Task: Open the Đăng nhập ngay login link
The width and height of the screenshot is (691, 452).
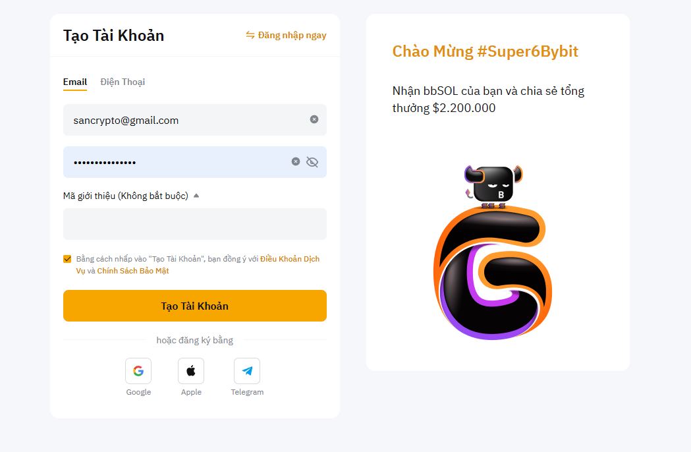Action: click(292, 36)
